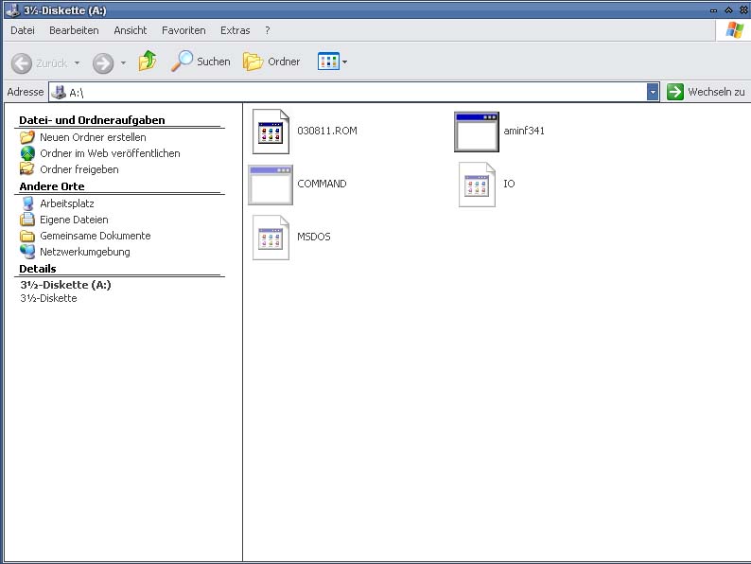This screenshot has width=751, height=564.
Task: Click the A:\ address input field
Action: [355, 92]
